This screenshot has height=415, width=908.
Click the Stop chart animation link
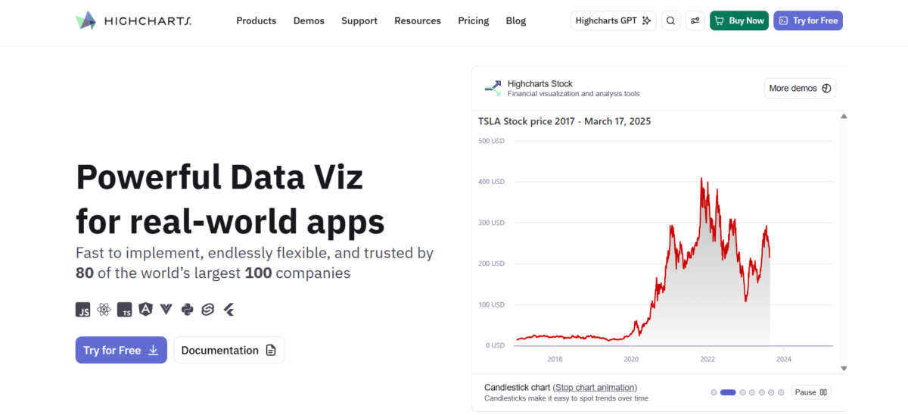[595, 387]
